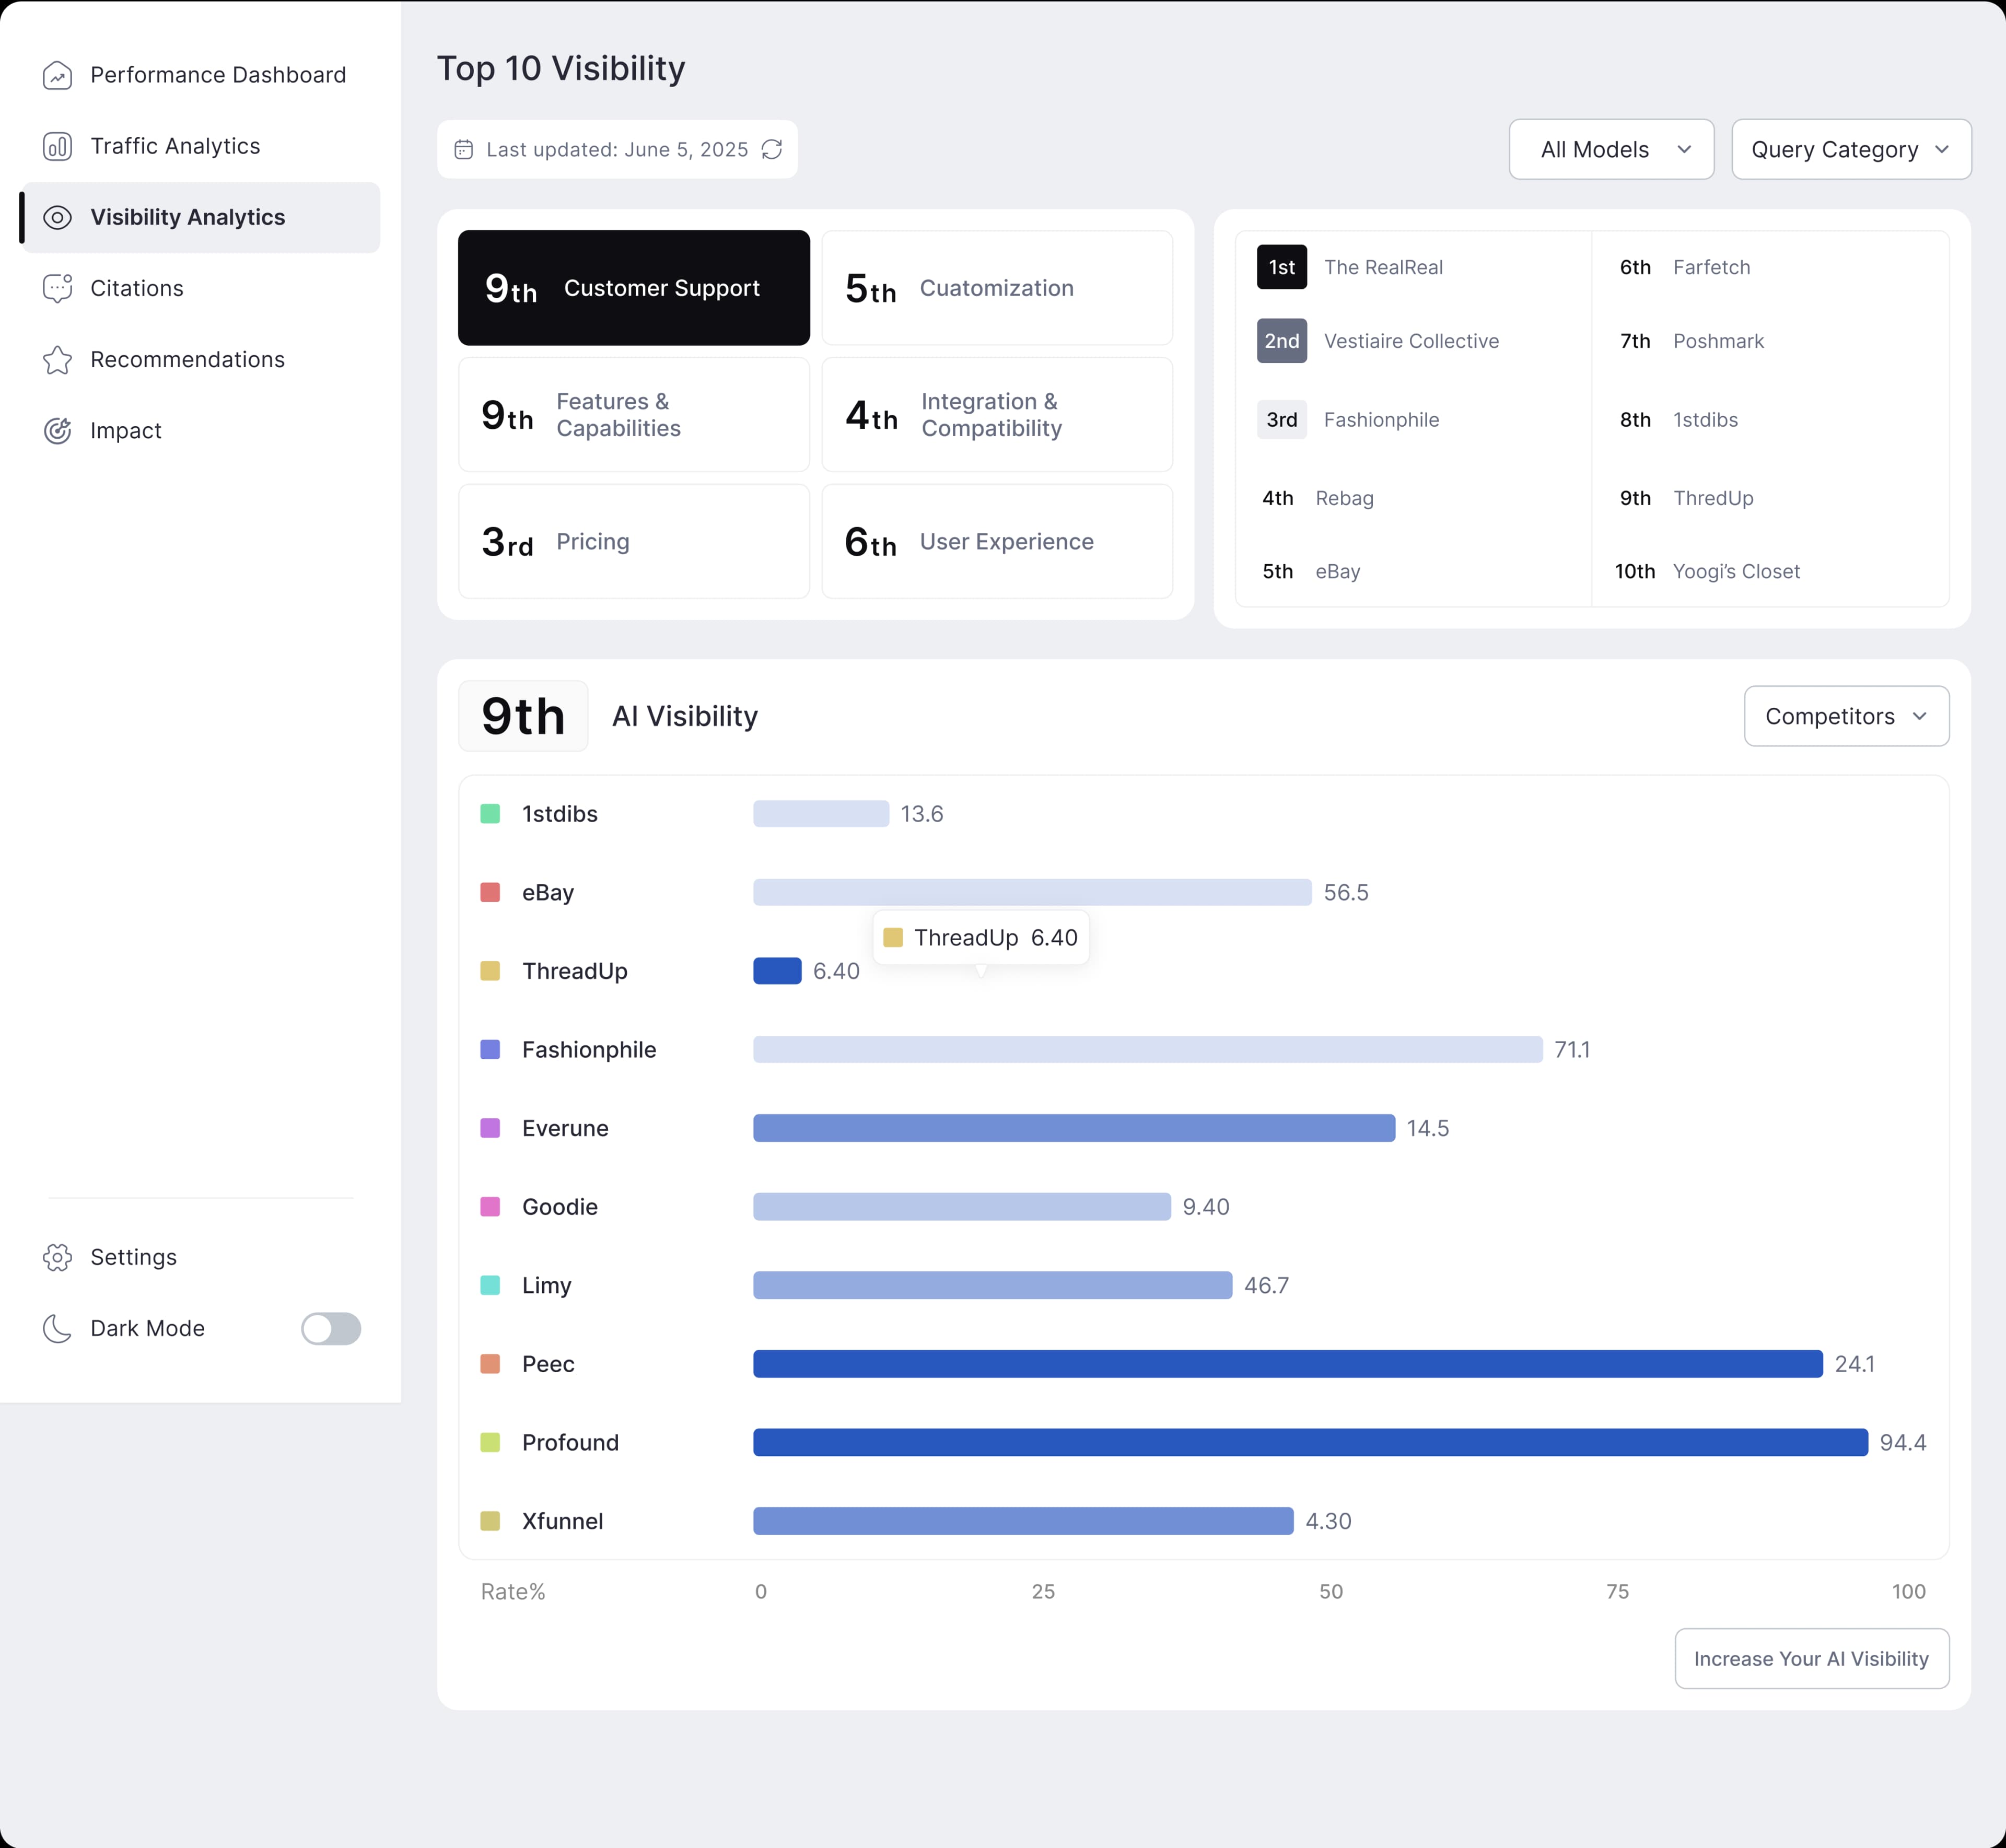Screen dimensions: 2006x1848
Task: Open the Performance Dashboard via its chart icon
Action: [x=57, y=75]
